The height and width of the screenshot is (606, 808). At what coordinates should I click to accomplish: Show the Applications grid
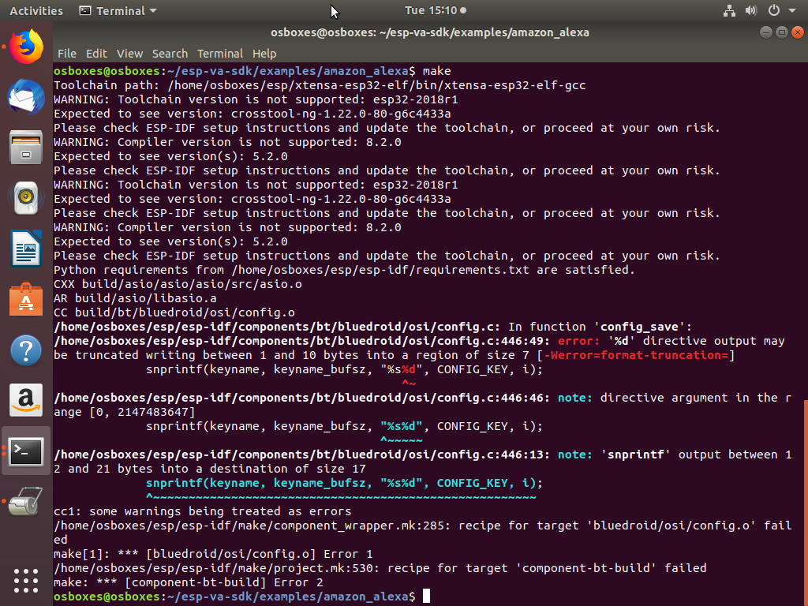26,581
